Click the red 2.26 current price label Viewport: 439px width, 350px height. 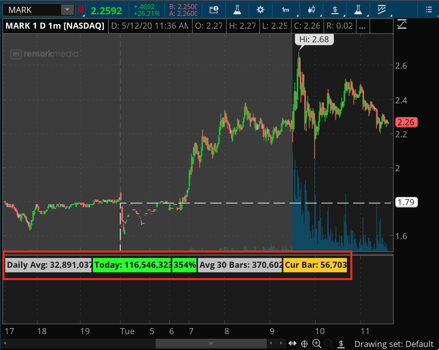pos(406,122)
